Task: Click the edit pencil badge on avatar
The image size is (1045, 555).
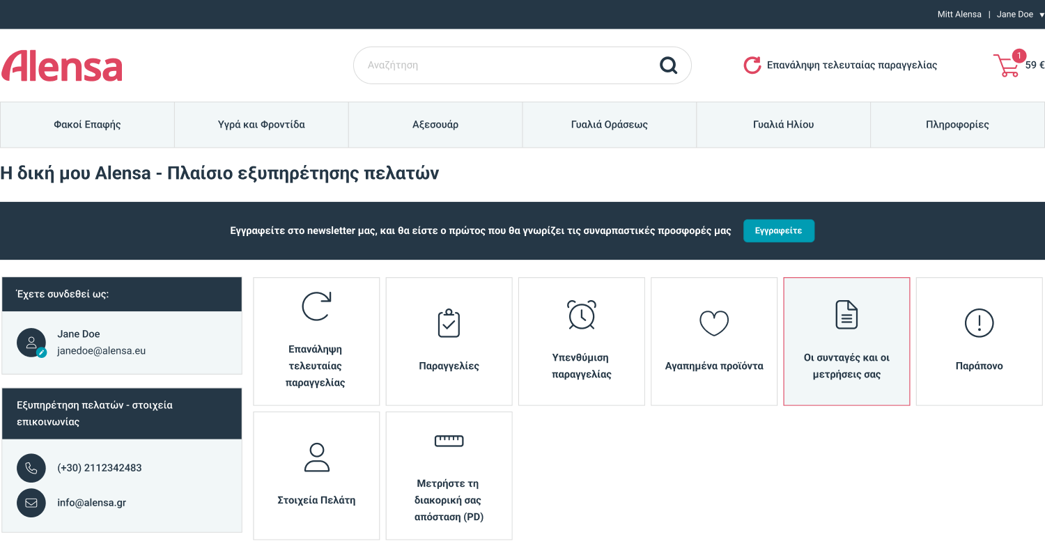Action: point(42,352)
